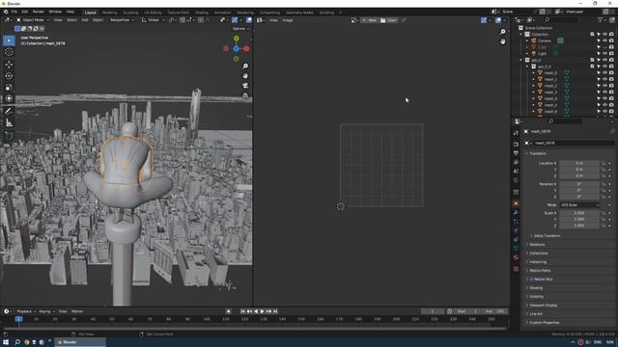Select the Move tool in the viewport toolbar

(x=9, y=65)
